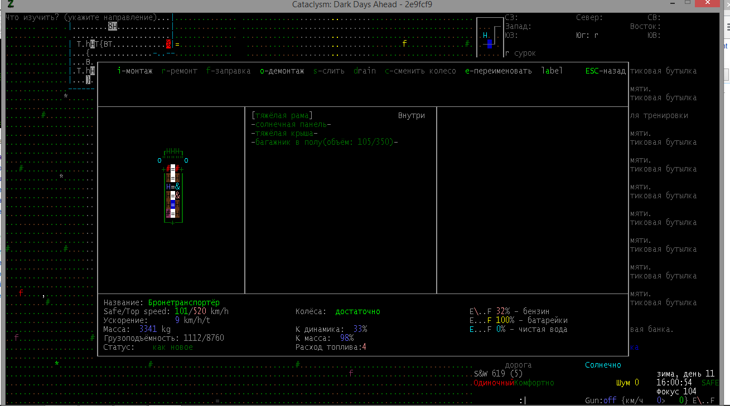Screen dimensions: 730x406
Task: Click the К масса 98% value
Action: pos(325,339)
